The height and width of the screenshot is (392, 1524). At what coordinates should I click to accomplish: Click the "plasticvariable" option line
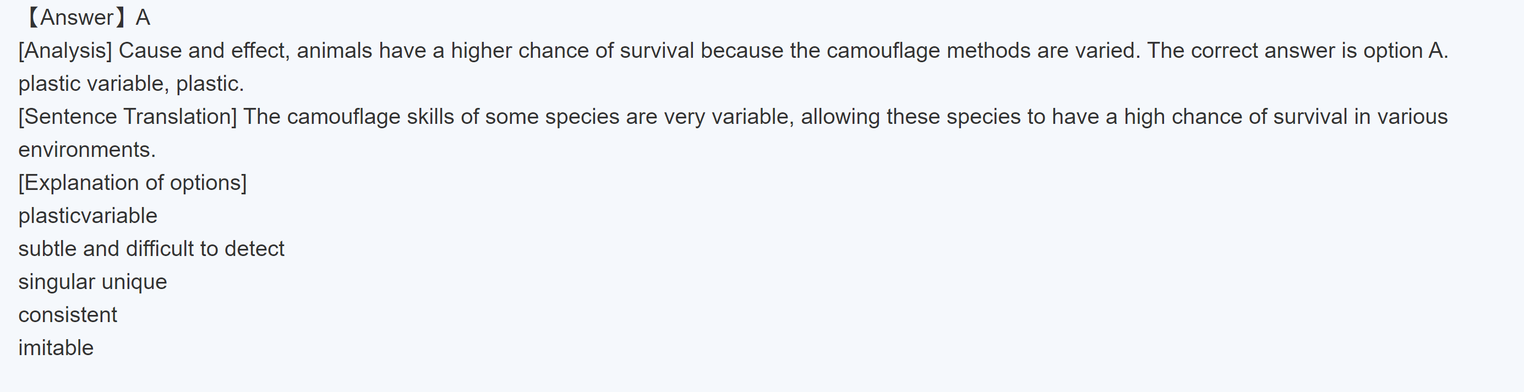click(x=88, y=216)
